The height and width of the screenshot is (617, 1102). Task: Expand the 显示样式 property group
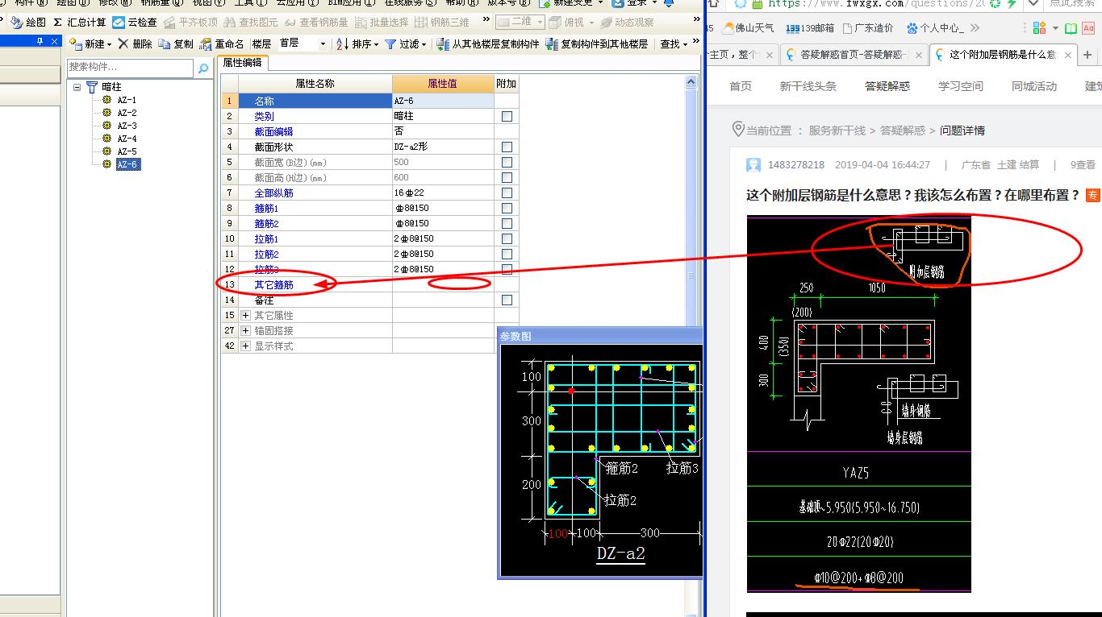246,346
